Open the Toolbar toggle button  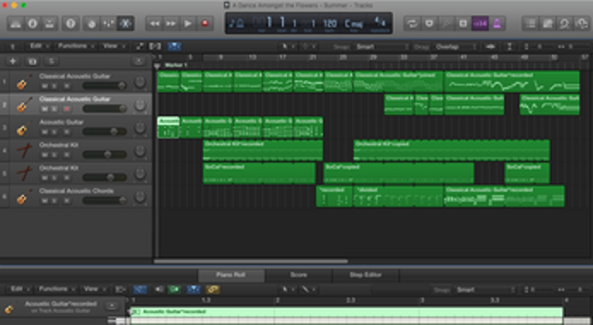[x=50, y=24]
